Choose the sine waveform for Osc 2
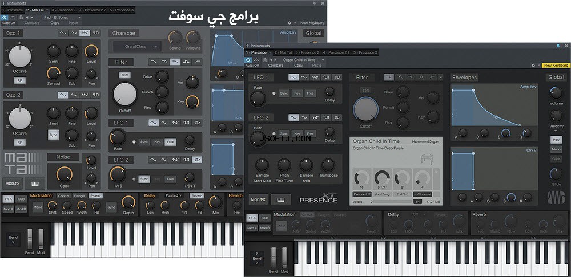571x277 pixels. point(63,95)
